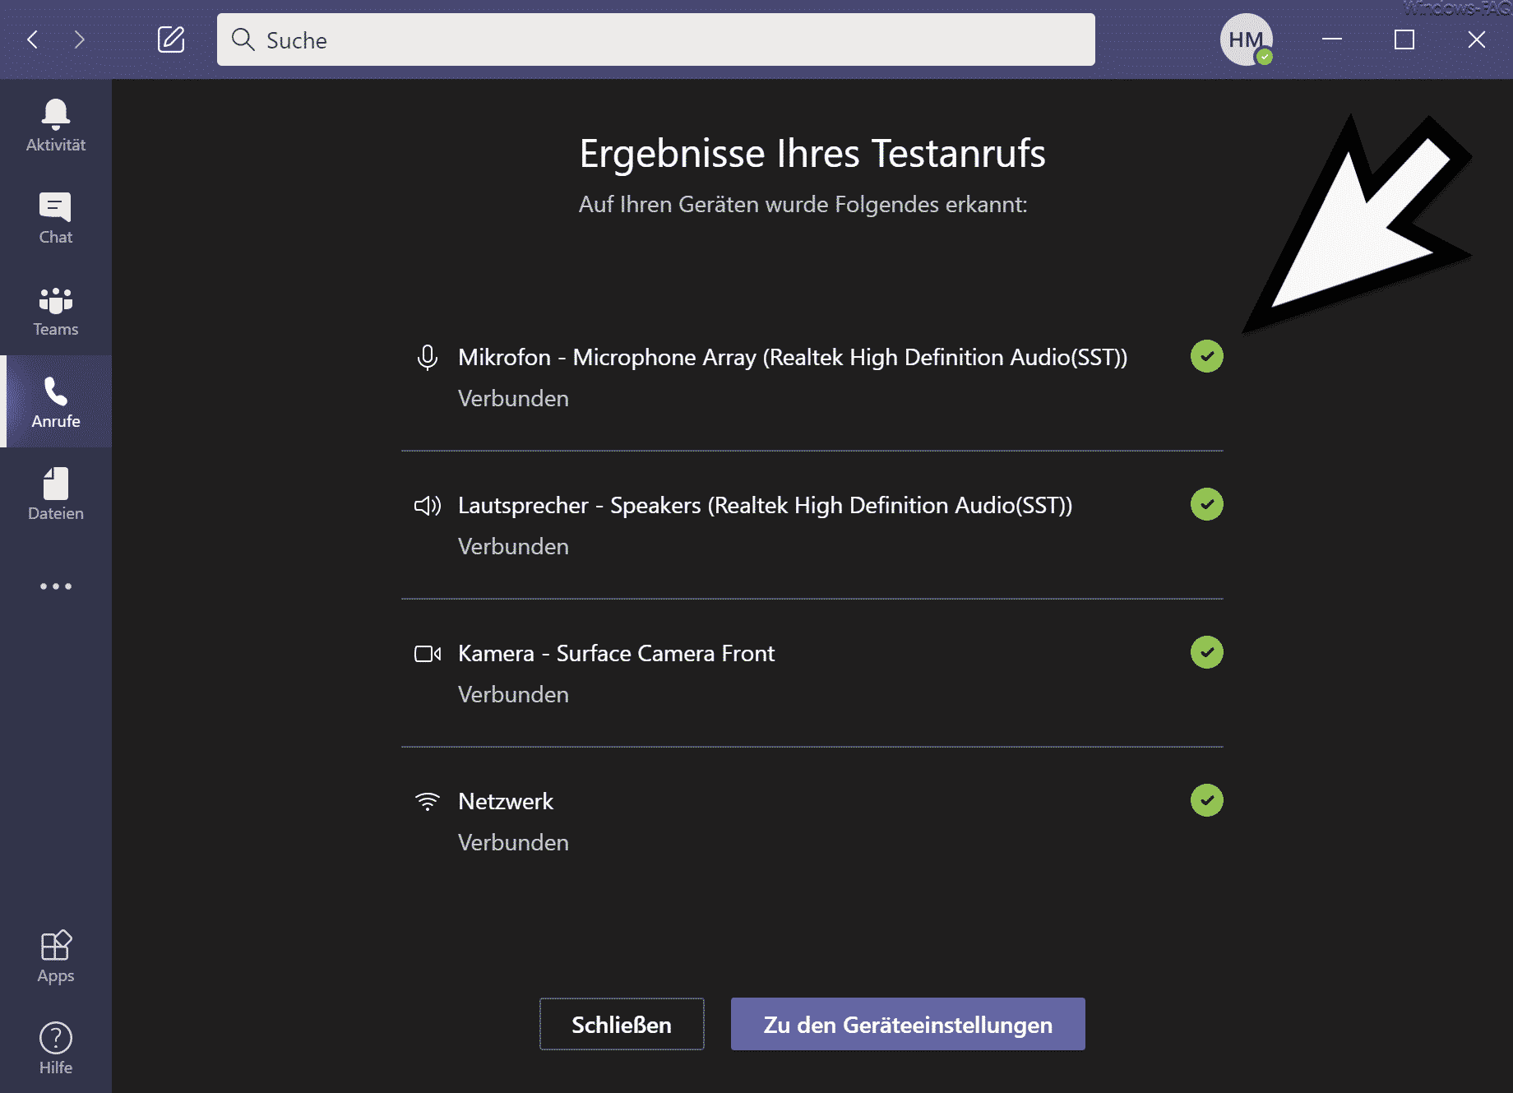Click the Schließen button

622,1024
